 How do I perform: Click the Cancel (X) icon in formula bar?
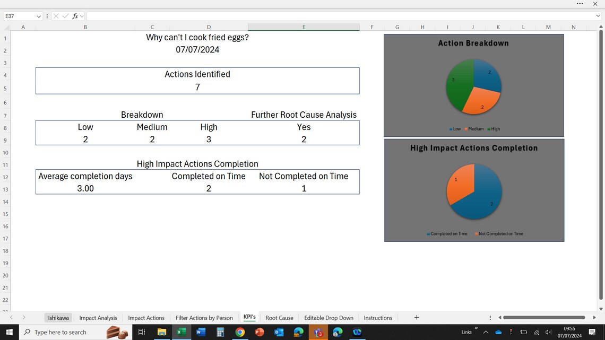point(55,16)
